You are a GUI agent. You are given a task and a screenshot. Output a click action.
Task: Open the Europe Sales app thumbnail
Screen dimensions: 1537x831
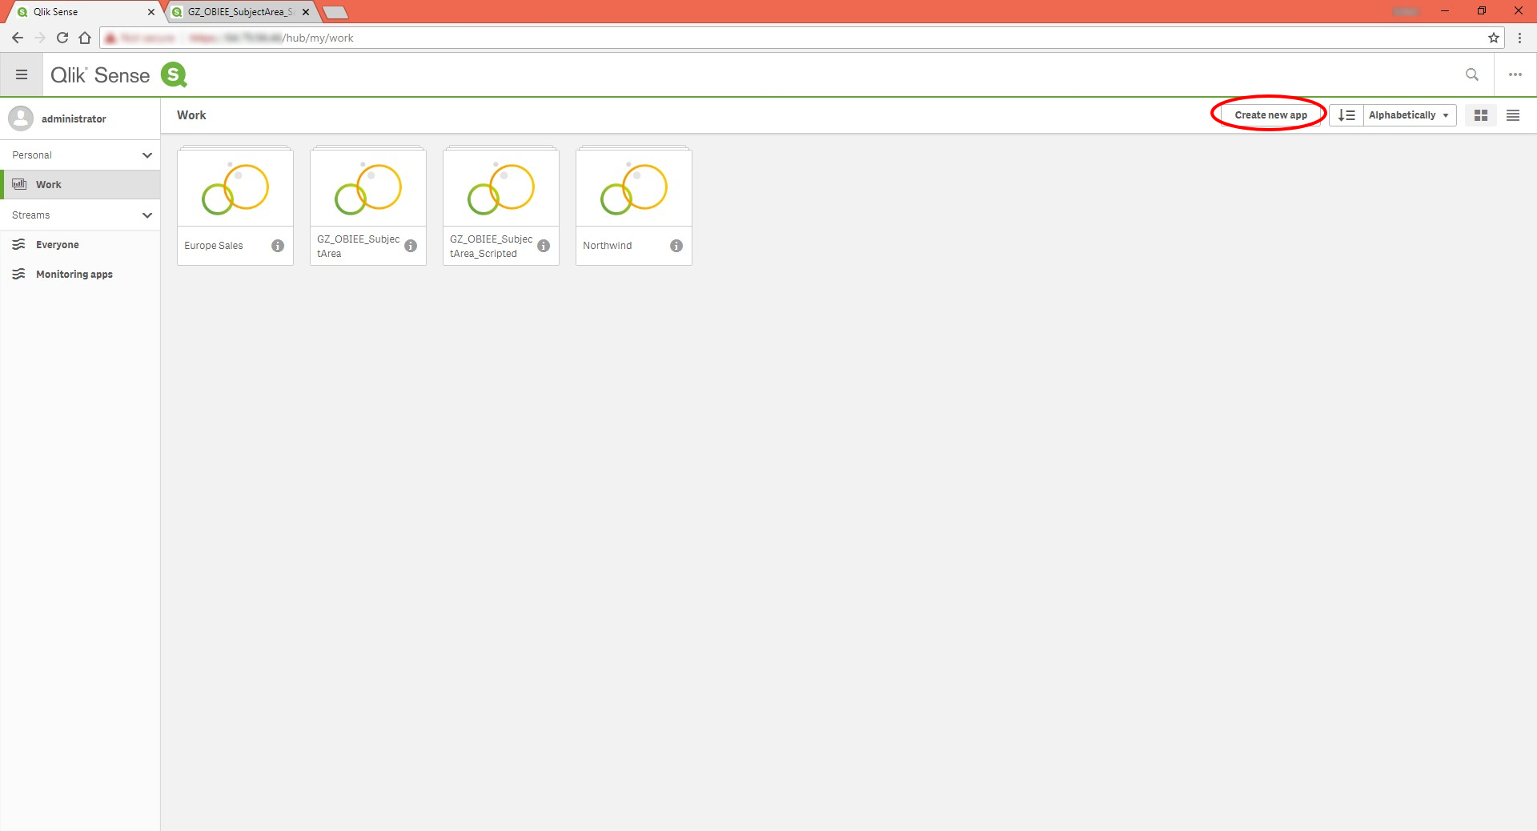click(x=235, y=187)
